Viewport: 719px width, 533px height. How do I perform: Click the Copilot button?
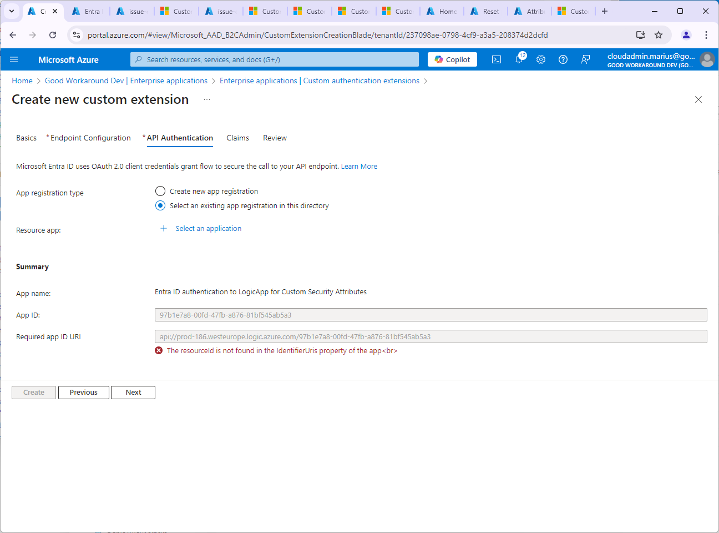point(452,59)
